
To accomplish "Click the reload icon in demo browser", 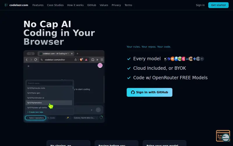I will [x=36, y=60].
